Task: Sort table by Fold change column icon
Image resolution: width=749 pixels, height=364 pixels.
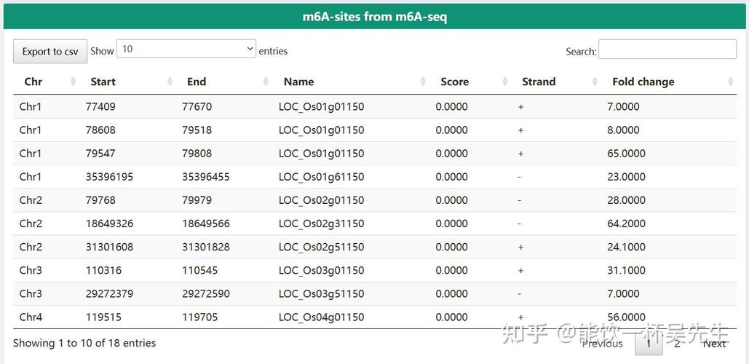Action: [x=730, y=82]
